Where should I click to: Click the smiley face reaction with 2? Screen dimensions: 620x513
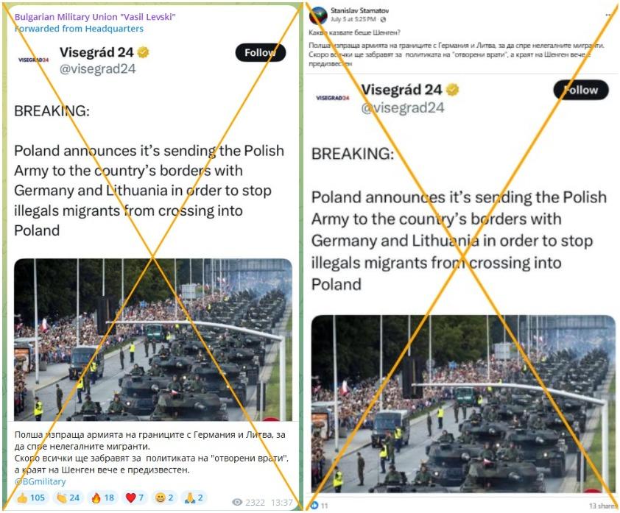(x=164, y=498)
